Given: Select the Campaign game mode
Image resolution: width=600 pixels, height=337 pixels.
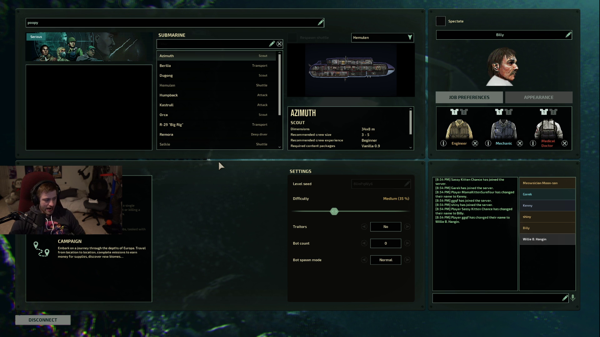Looking at the screenshot, I should coord(89,249).
